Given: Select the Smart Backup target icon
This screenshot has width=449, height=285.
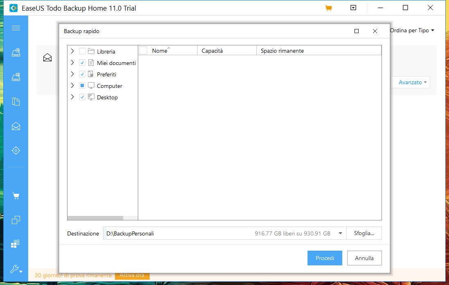Looking at the screenshot, I should [x=16, y=150].
